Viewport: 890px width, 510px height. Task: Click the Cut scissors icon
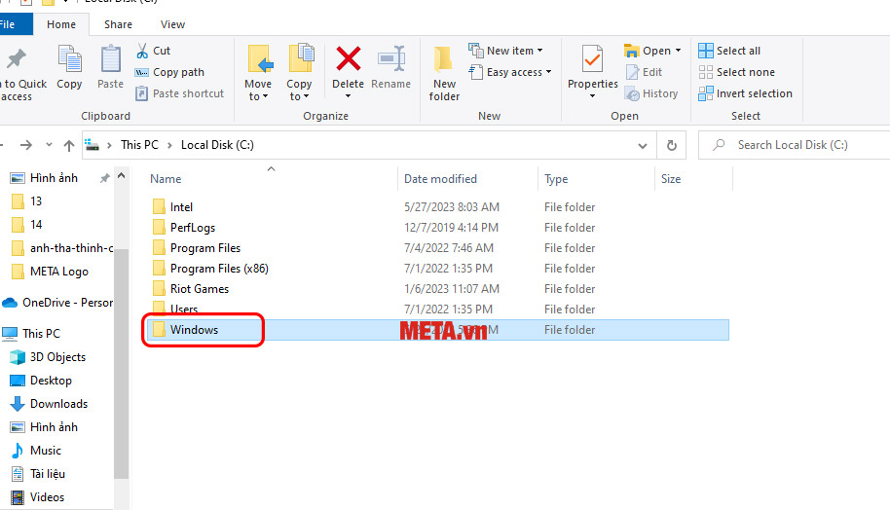(x=142, y=51)
